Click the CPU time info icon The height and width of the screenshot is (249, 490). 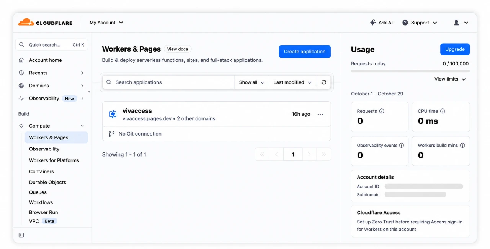[x=443, y=111]
